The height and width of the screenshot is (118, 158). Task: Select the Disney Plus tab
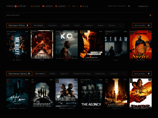100,74
